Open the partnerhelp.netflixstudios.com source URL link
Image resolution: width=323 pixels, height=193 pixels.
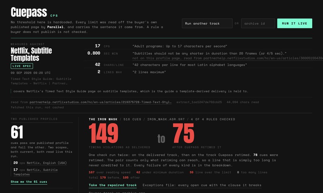pyautogui.click(x=100, y=102)
